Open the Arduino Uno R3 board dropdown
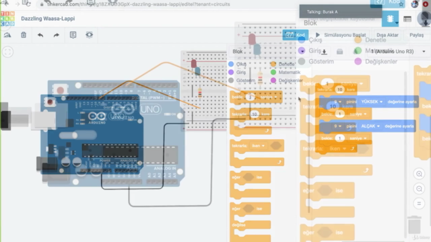The height and width of the screenshot is (242, 431). point(398,51)
